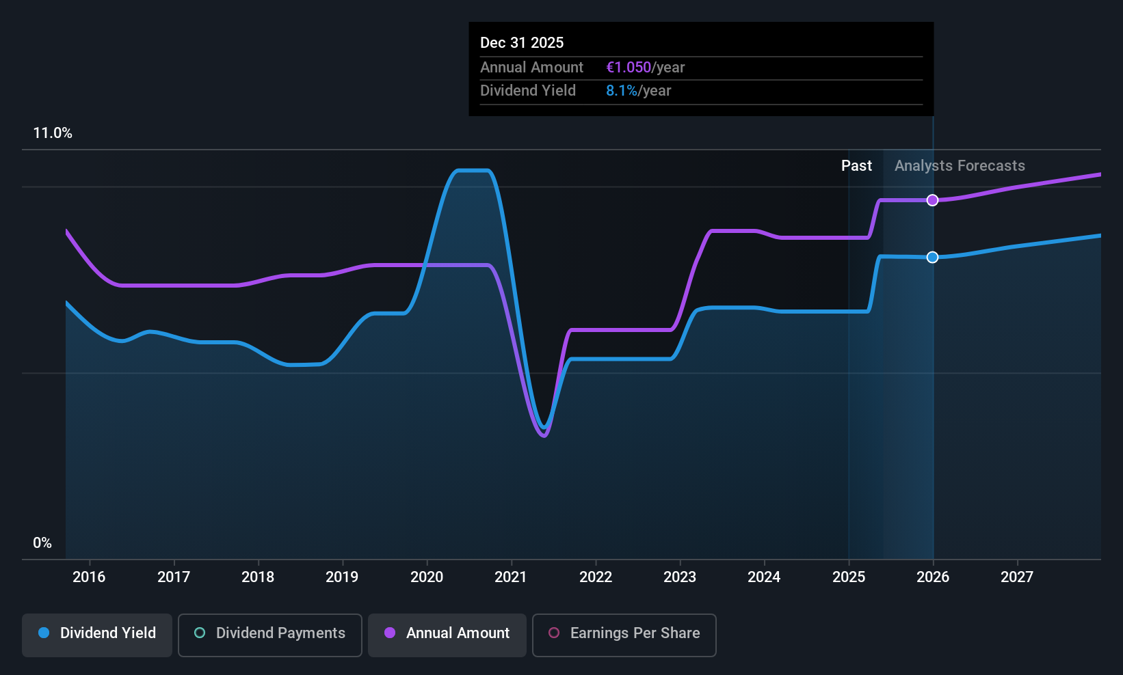Toggle the Dividend Yield legend series
The width and height of the screenshot is (1123, 675).
[97, 635]
